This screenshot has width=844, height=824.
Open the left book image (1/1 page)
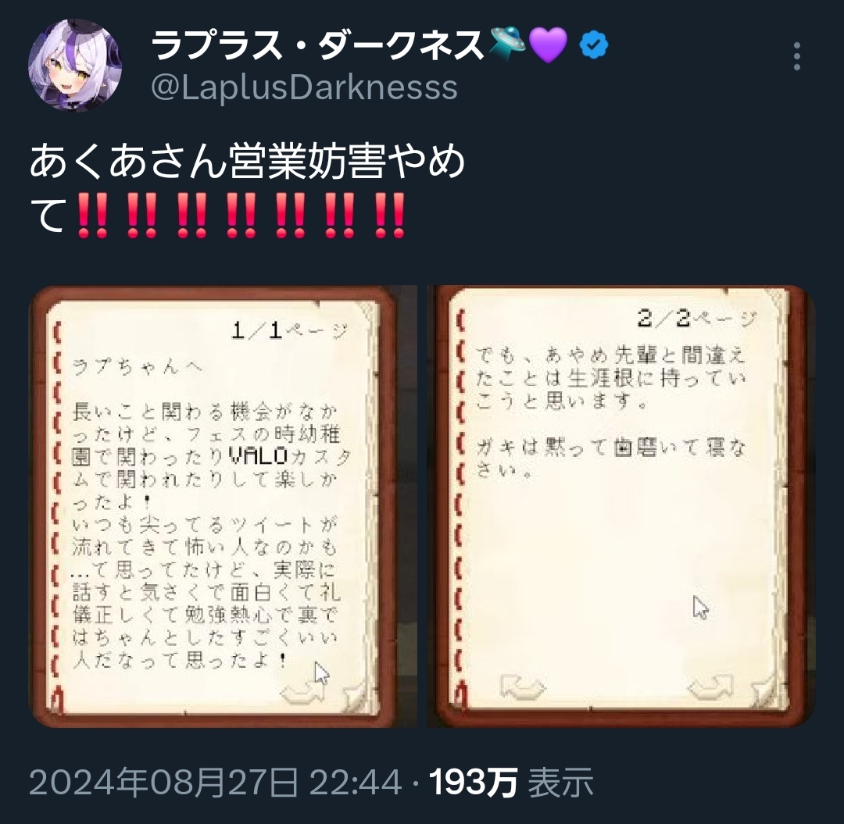tap(222, 506)
